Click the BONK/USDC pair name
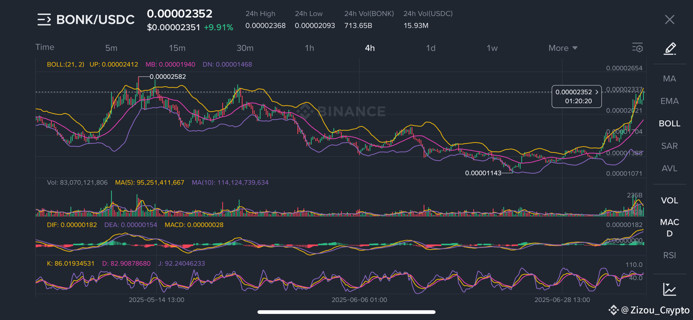Screen dimensions: 693x320 click(96, 20)
